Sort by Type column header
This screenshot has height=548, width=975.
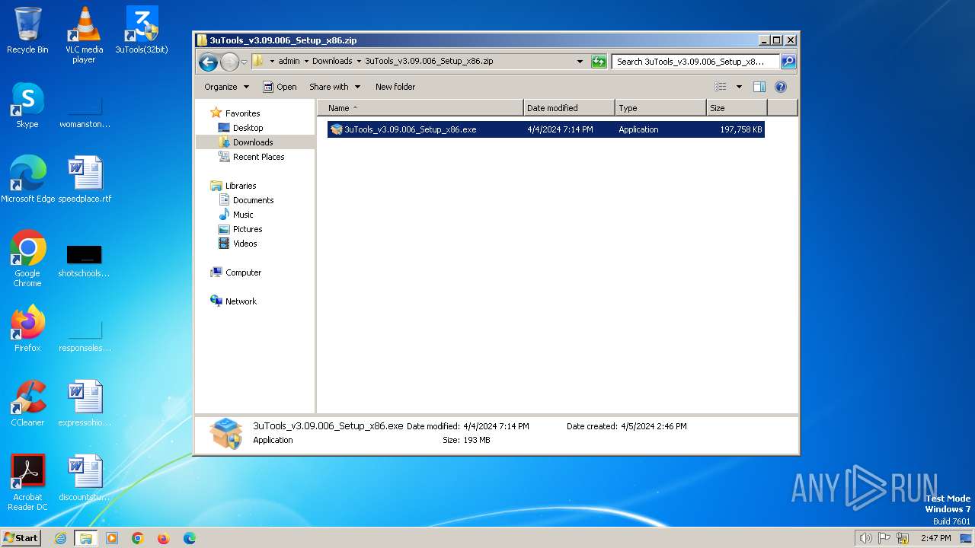point(660,108)
